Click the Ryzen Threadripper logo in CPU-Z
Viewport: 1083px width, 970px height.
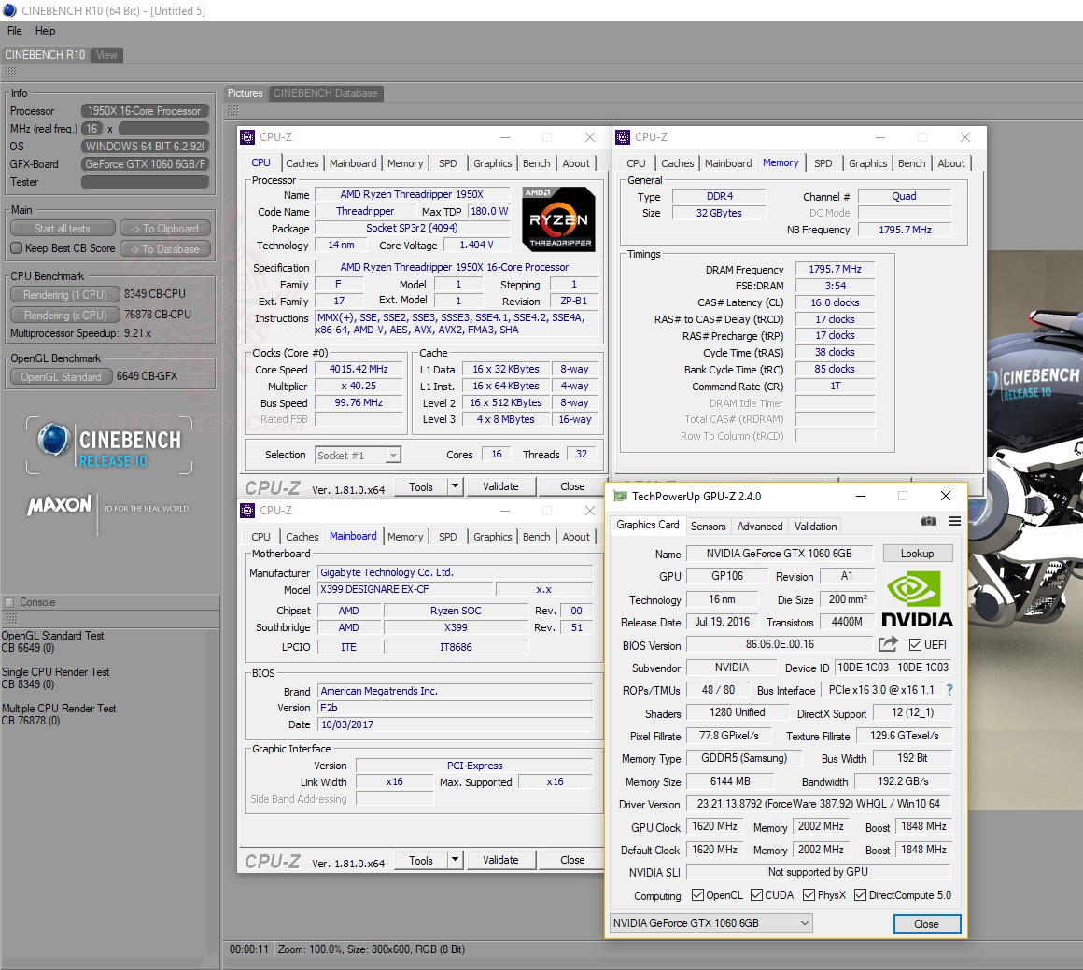pyautogui.click(x=558, y=219)
